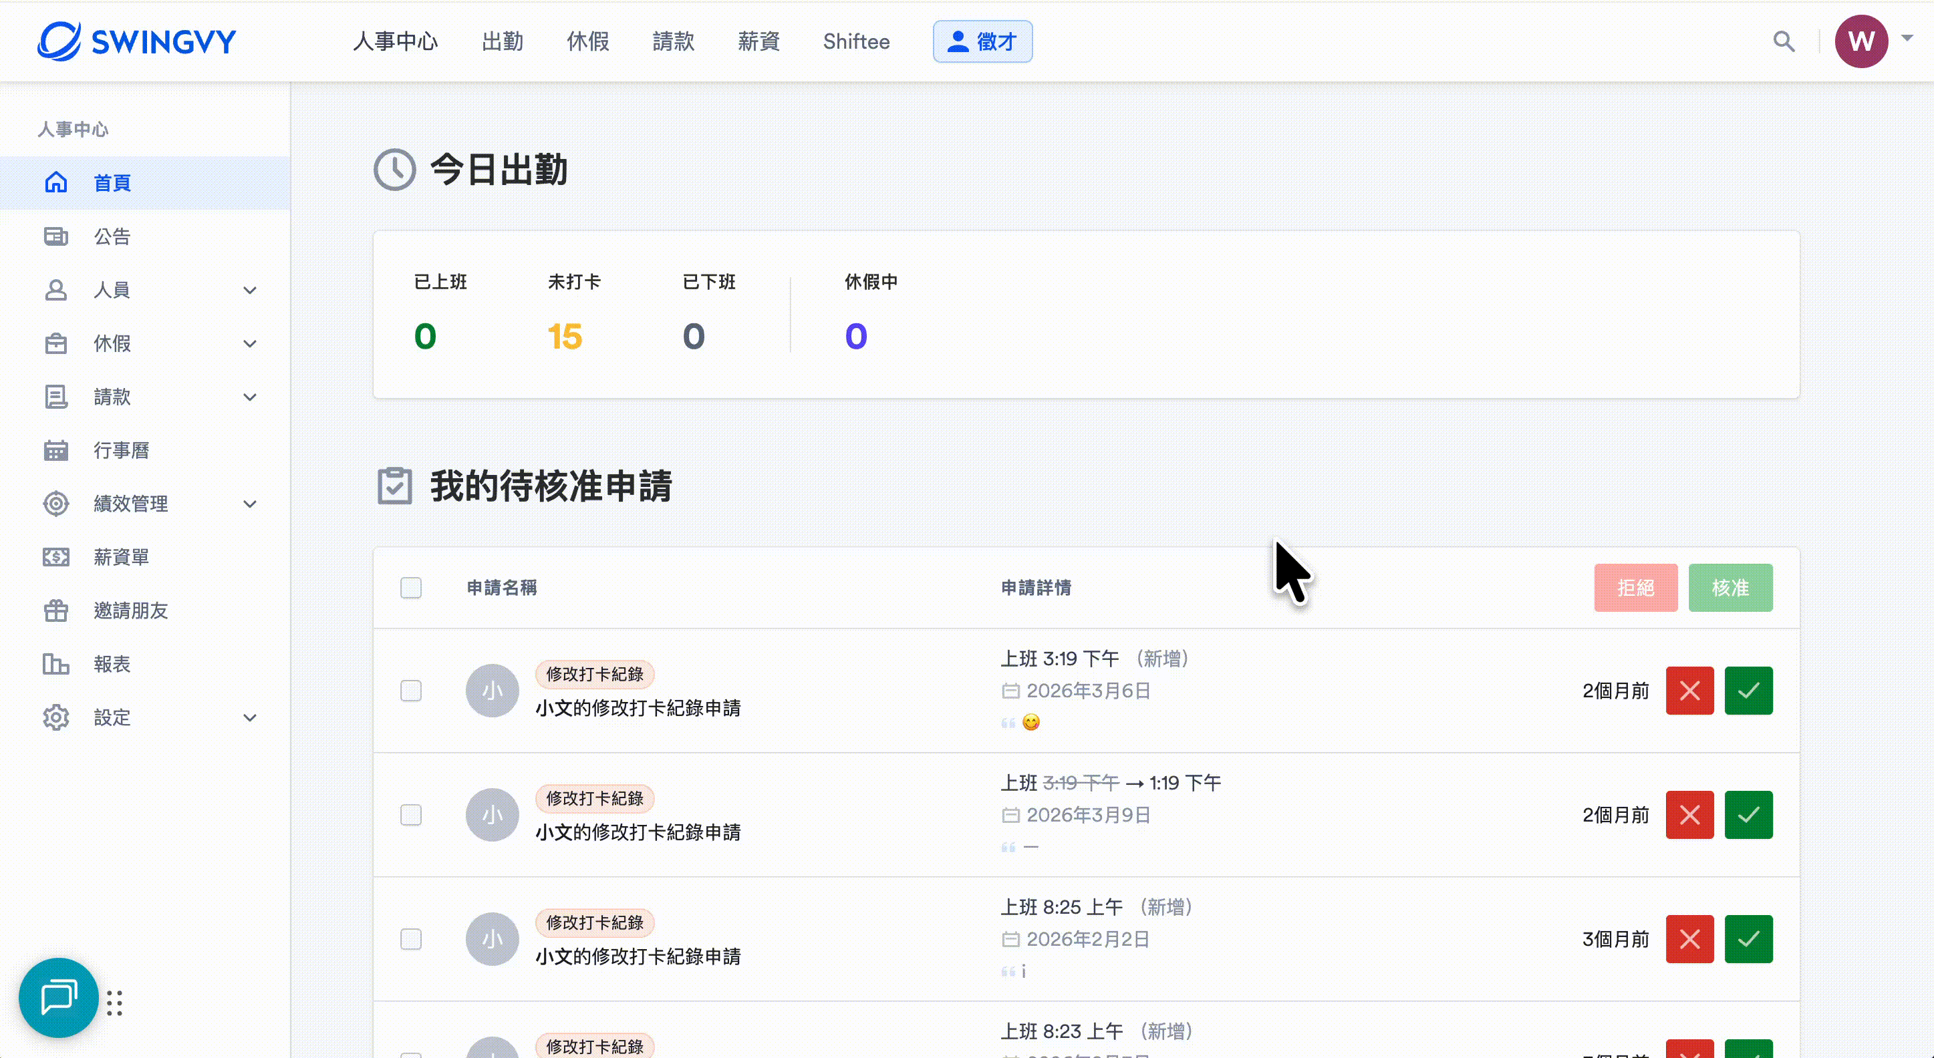Reject the 2026年3月9日 request with red X

coord(1690,815)
